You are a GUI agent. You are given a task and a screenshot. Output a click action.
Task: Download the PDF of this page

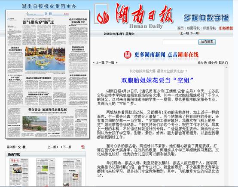click(83, 147)
